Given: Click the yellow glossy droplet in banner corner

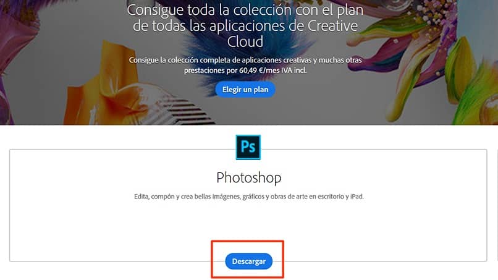Looking at the screenshot, I should [x=489, y=109].
